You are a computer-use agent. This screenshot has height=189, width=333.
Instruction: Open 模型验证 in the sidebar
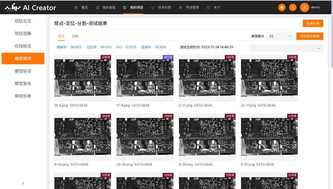(23, 71)
